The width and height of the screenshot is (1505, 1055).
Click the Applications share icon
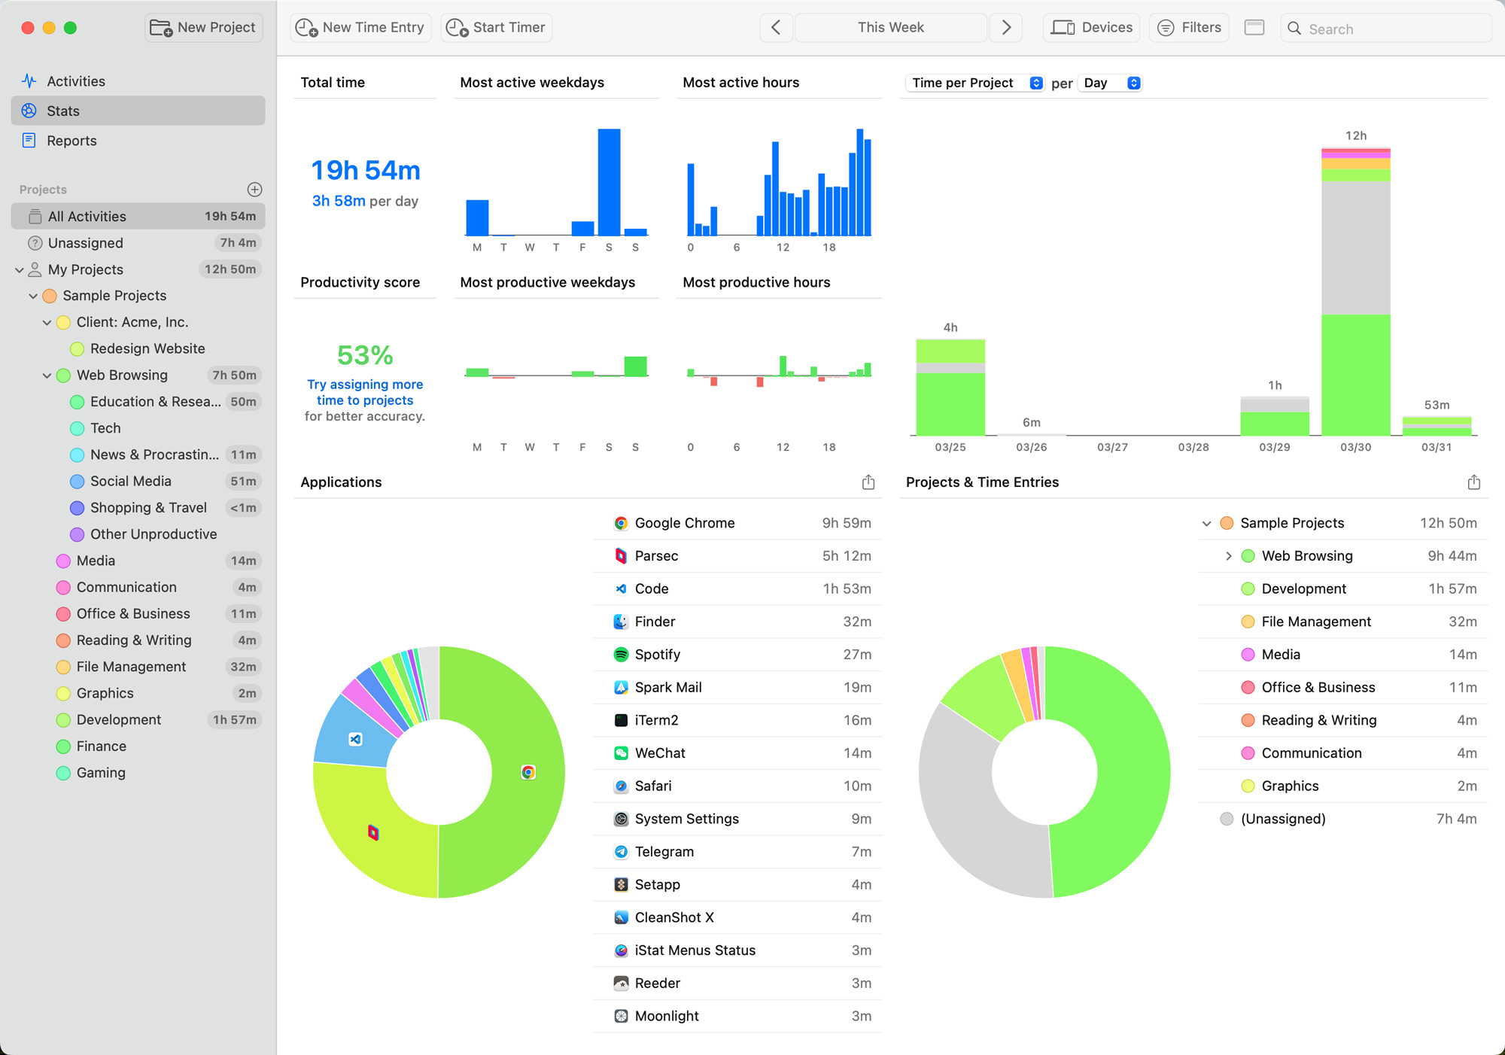tap(868, 482)
